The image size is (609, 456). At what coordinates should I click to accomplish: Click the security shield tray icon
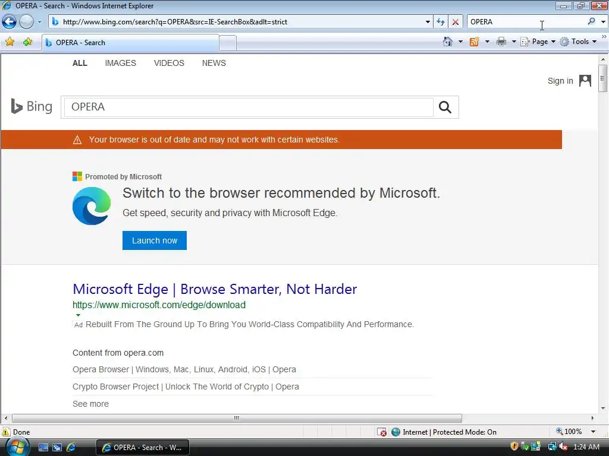pyautogui.click(x=514, y=446)
